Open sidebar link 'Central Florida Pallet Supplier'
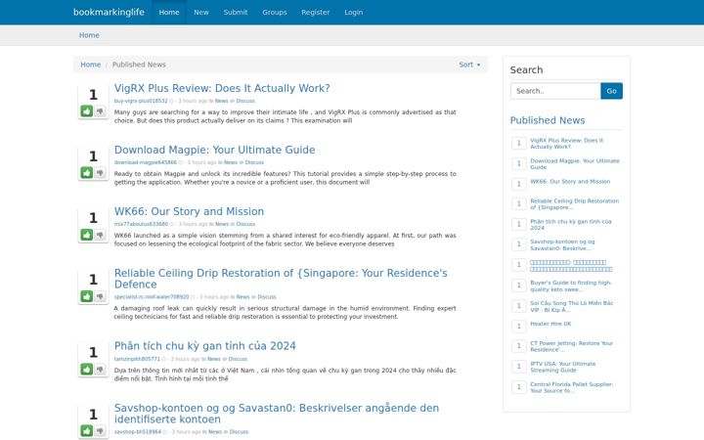Viewport: 704px width, 440px height. [572, 387]
